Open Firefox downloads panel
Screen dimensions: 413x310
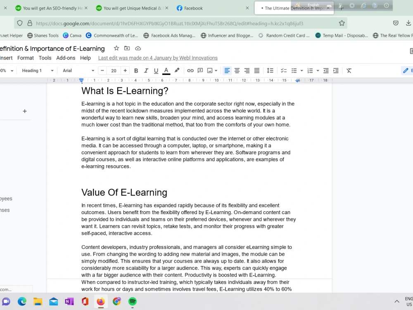click(x=408, y=23)
